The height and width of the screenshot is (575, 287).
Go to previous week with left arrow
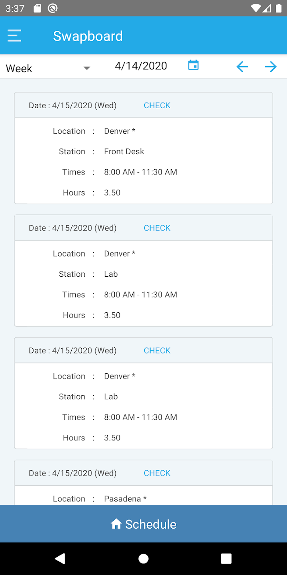(x=242, y=67)
